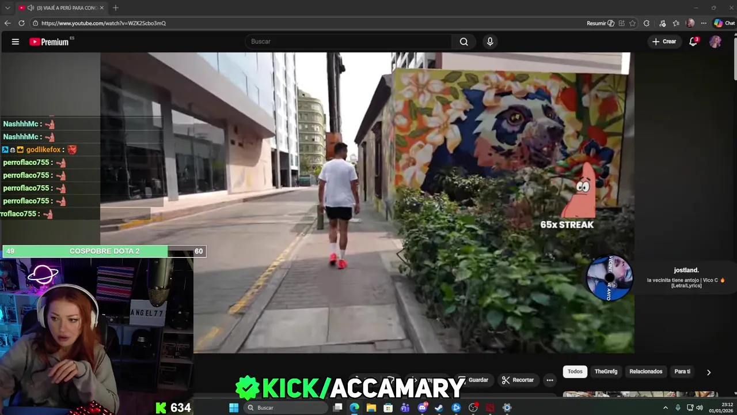Click the video player frame
The width and height of the screenshot is (737, 415).
click(x=367, y=203)
